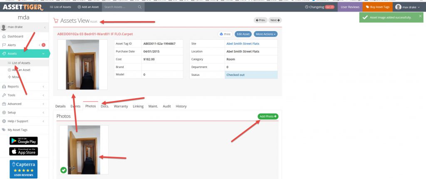The width and height of the screenshot is (426, 179).
Task: Open Alerts in the sidebar
Action: [x=13, y=45]
